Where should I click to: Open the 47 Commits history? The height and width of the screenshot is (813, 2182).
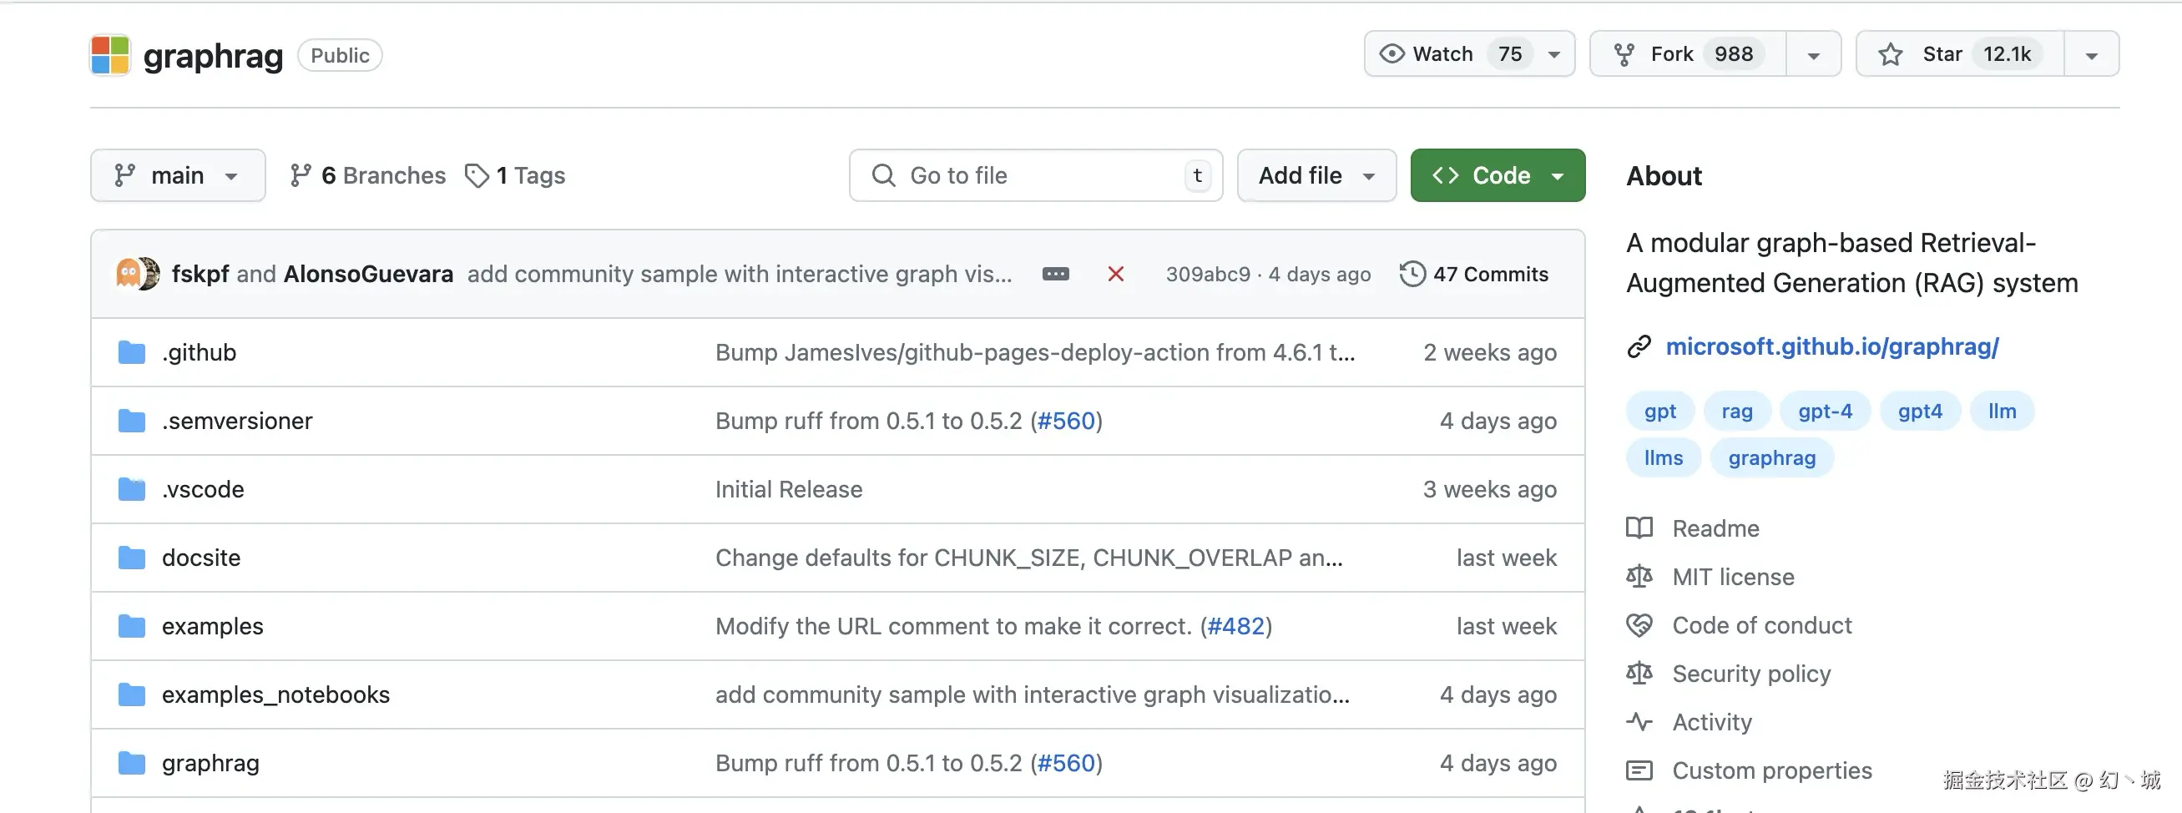tap(1474, 274)
